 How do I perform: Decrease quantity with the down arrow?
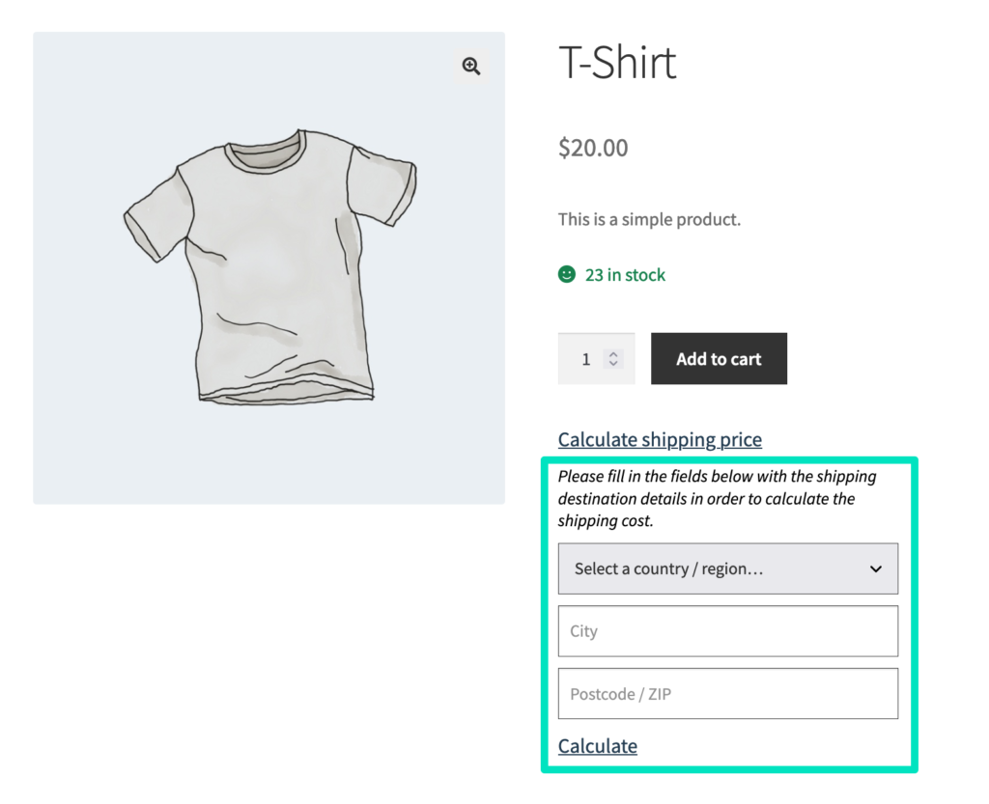(x=613, y=364)
